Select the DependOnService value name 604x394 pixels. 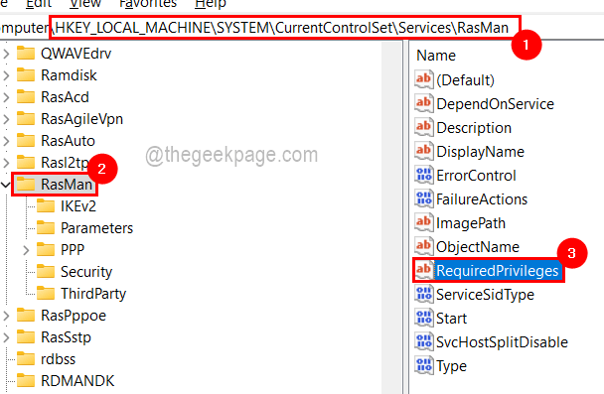tap(496, 104)
